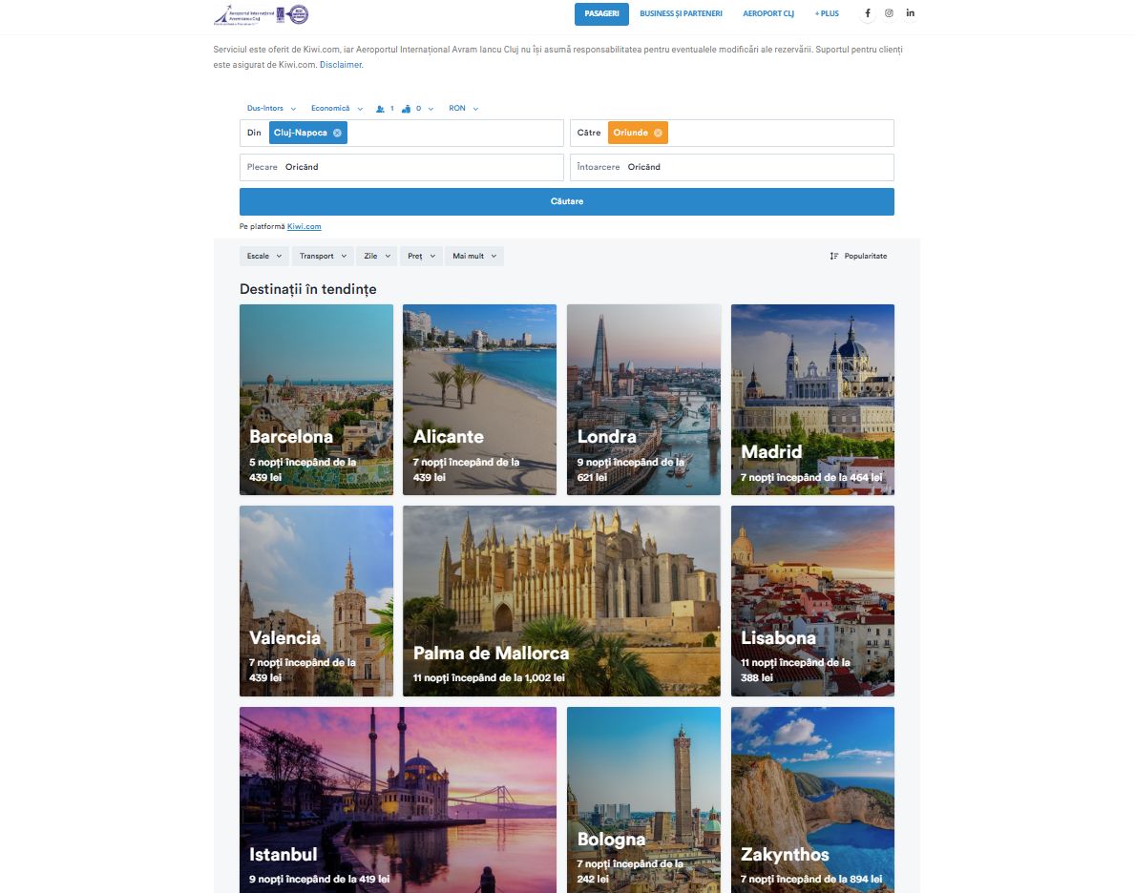Select the Pasageri navigation tab
Image resolution: width=1135 pixels, height=893 pixels.
pos(601,13)
